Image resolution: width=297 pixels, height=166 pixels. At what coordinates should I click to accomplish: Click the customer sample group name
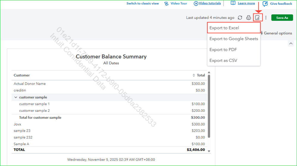(x=33, y=97)
